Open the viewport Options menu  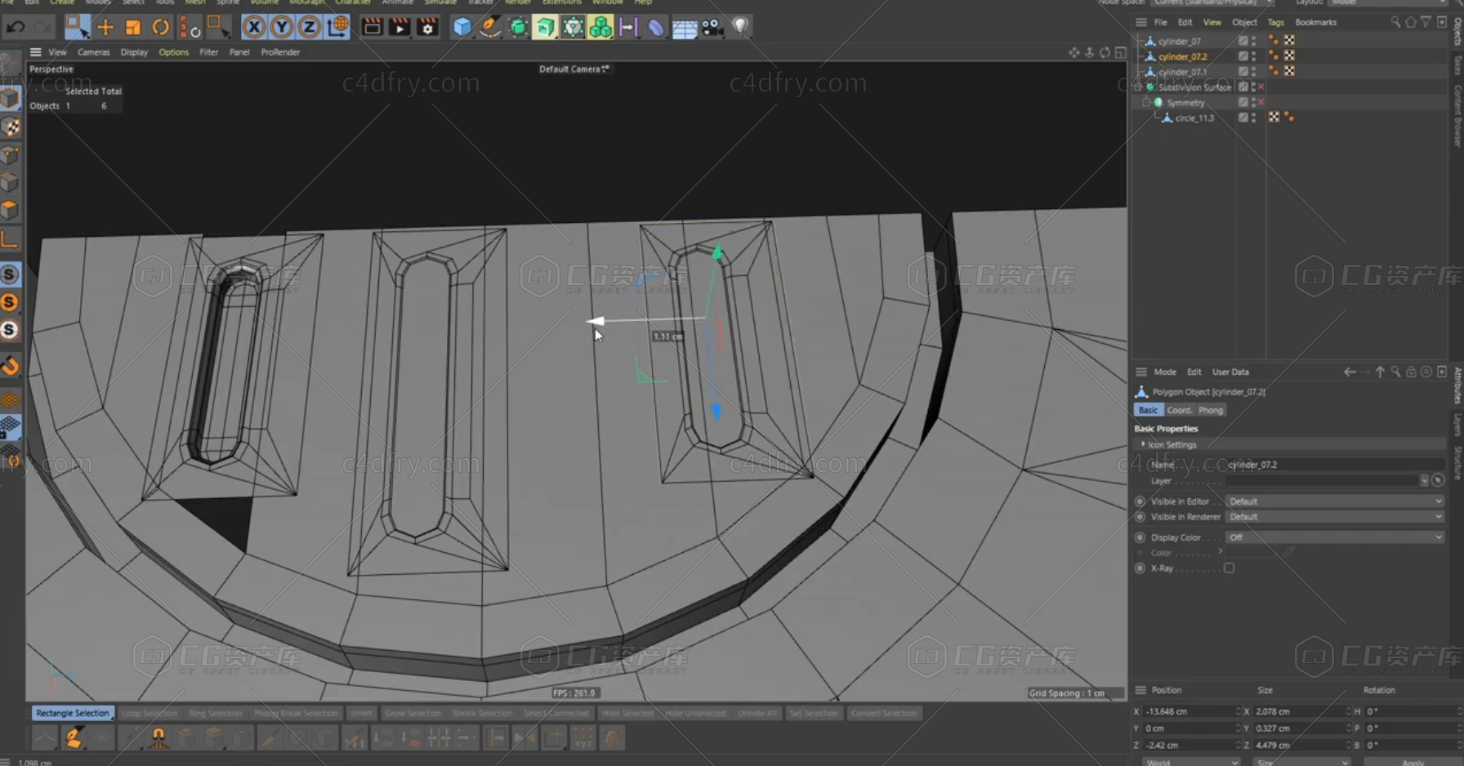point(173,52)
